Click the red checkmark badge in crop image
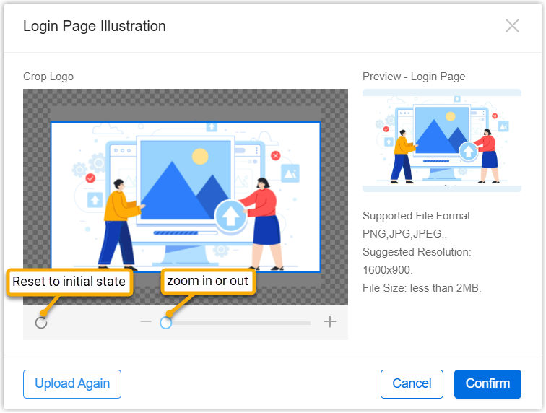Image resolution: width=546 pixels, height=413 pixels. point(90,177)
